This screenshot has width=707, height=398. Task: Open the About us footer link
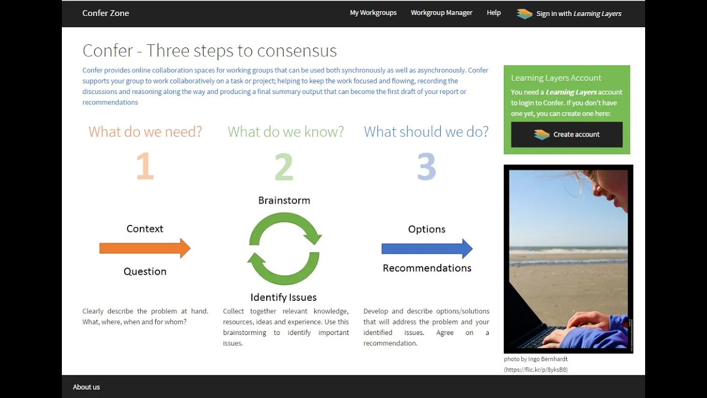click(x=86, y=387)
